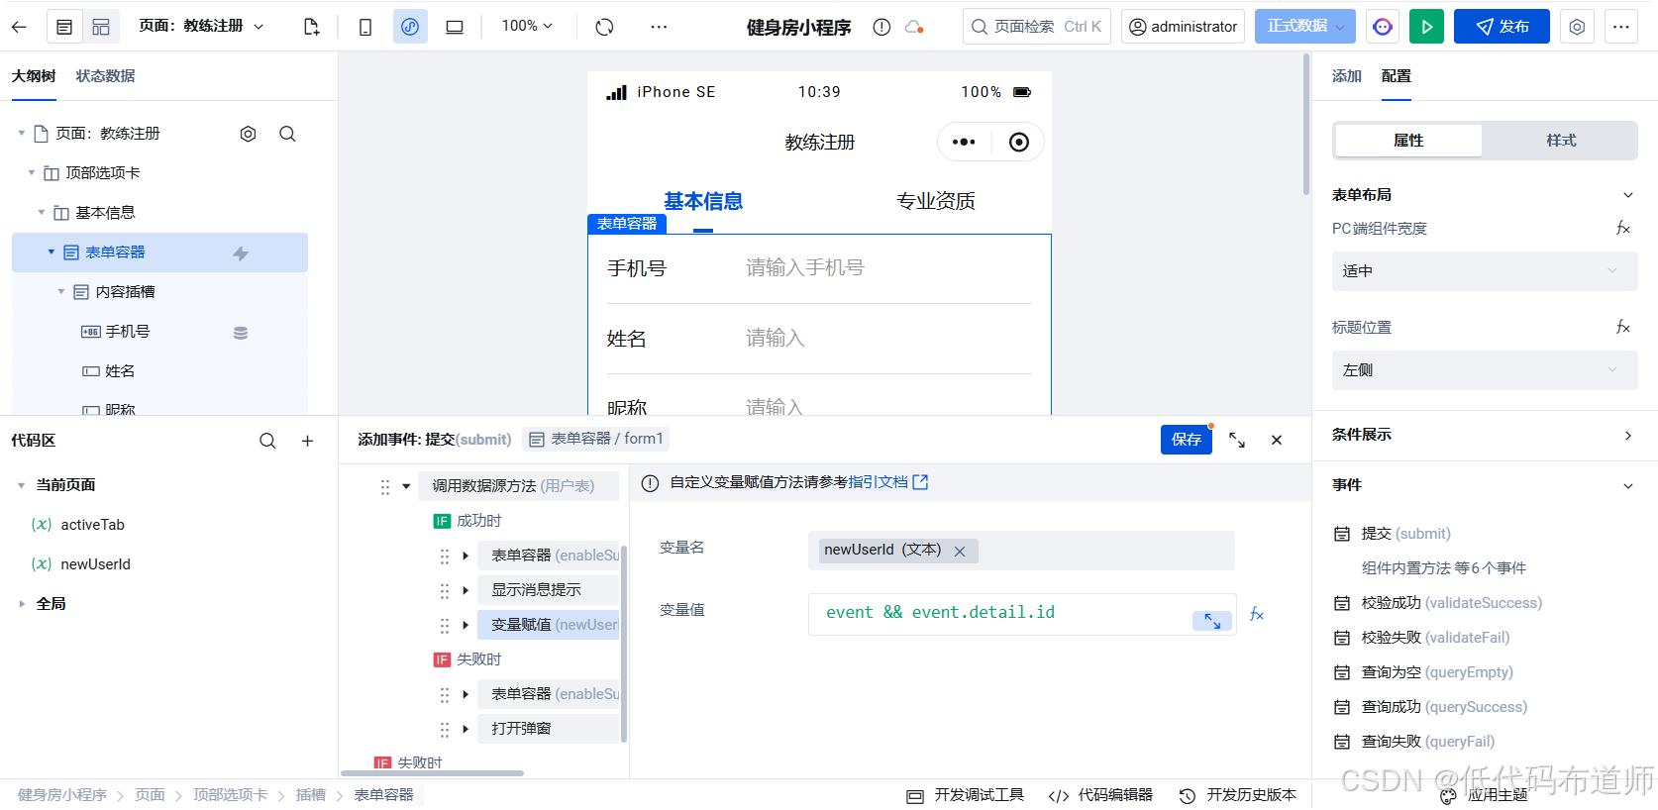Click the info icon beside app name
This screenshot has height=810, width=1658.
(x=881, y=27)
